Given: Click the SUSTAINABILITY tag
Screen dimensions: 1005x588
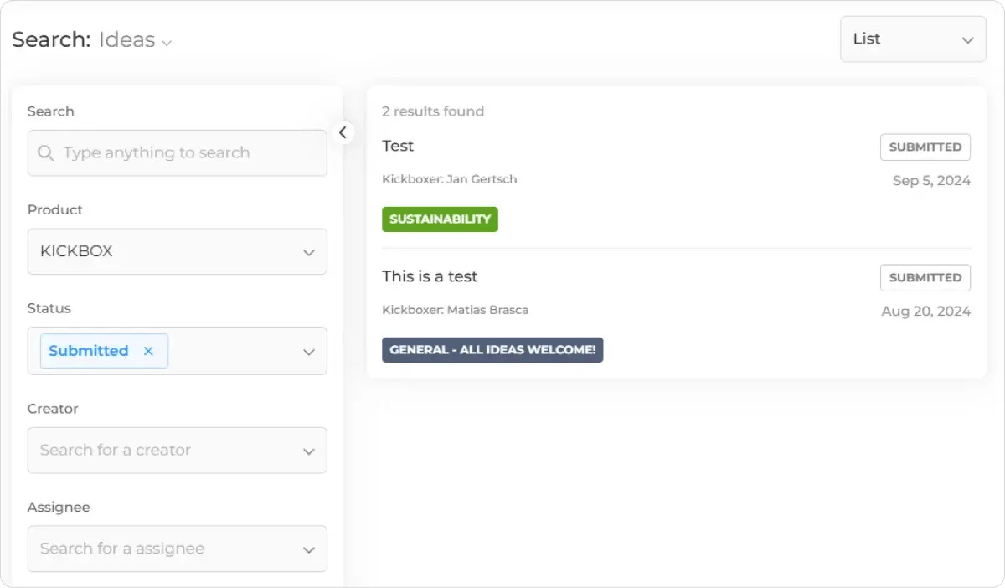Looking at the screenshot, I should point(440,219).
